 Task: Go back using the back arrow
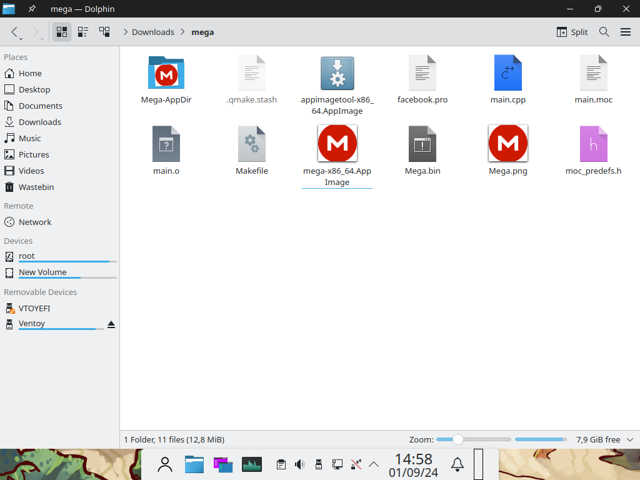(14, 32)
